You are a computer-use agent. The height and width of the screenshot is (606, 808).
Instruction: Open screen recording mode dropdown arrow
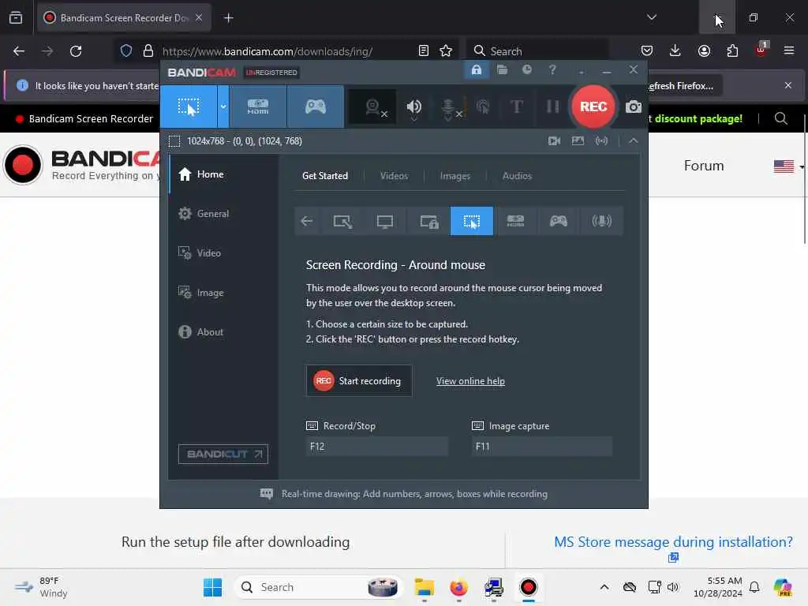(x=223, y=107)
